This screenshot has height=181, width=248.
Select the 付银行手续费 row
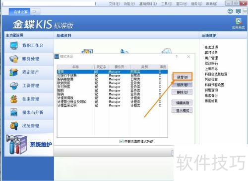click(x=112, y=76)
